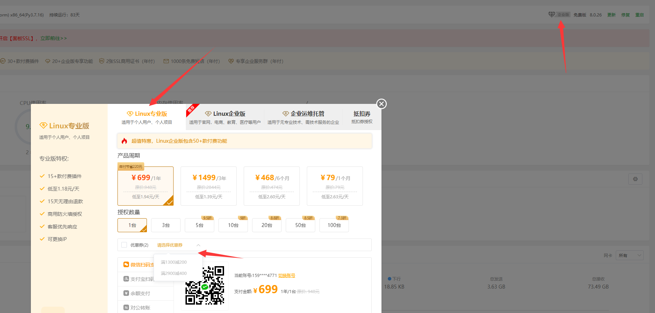Click the 30+款付费插件 feature icon
This screenshot has width=655, height=313.
[x=3, y=61]
